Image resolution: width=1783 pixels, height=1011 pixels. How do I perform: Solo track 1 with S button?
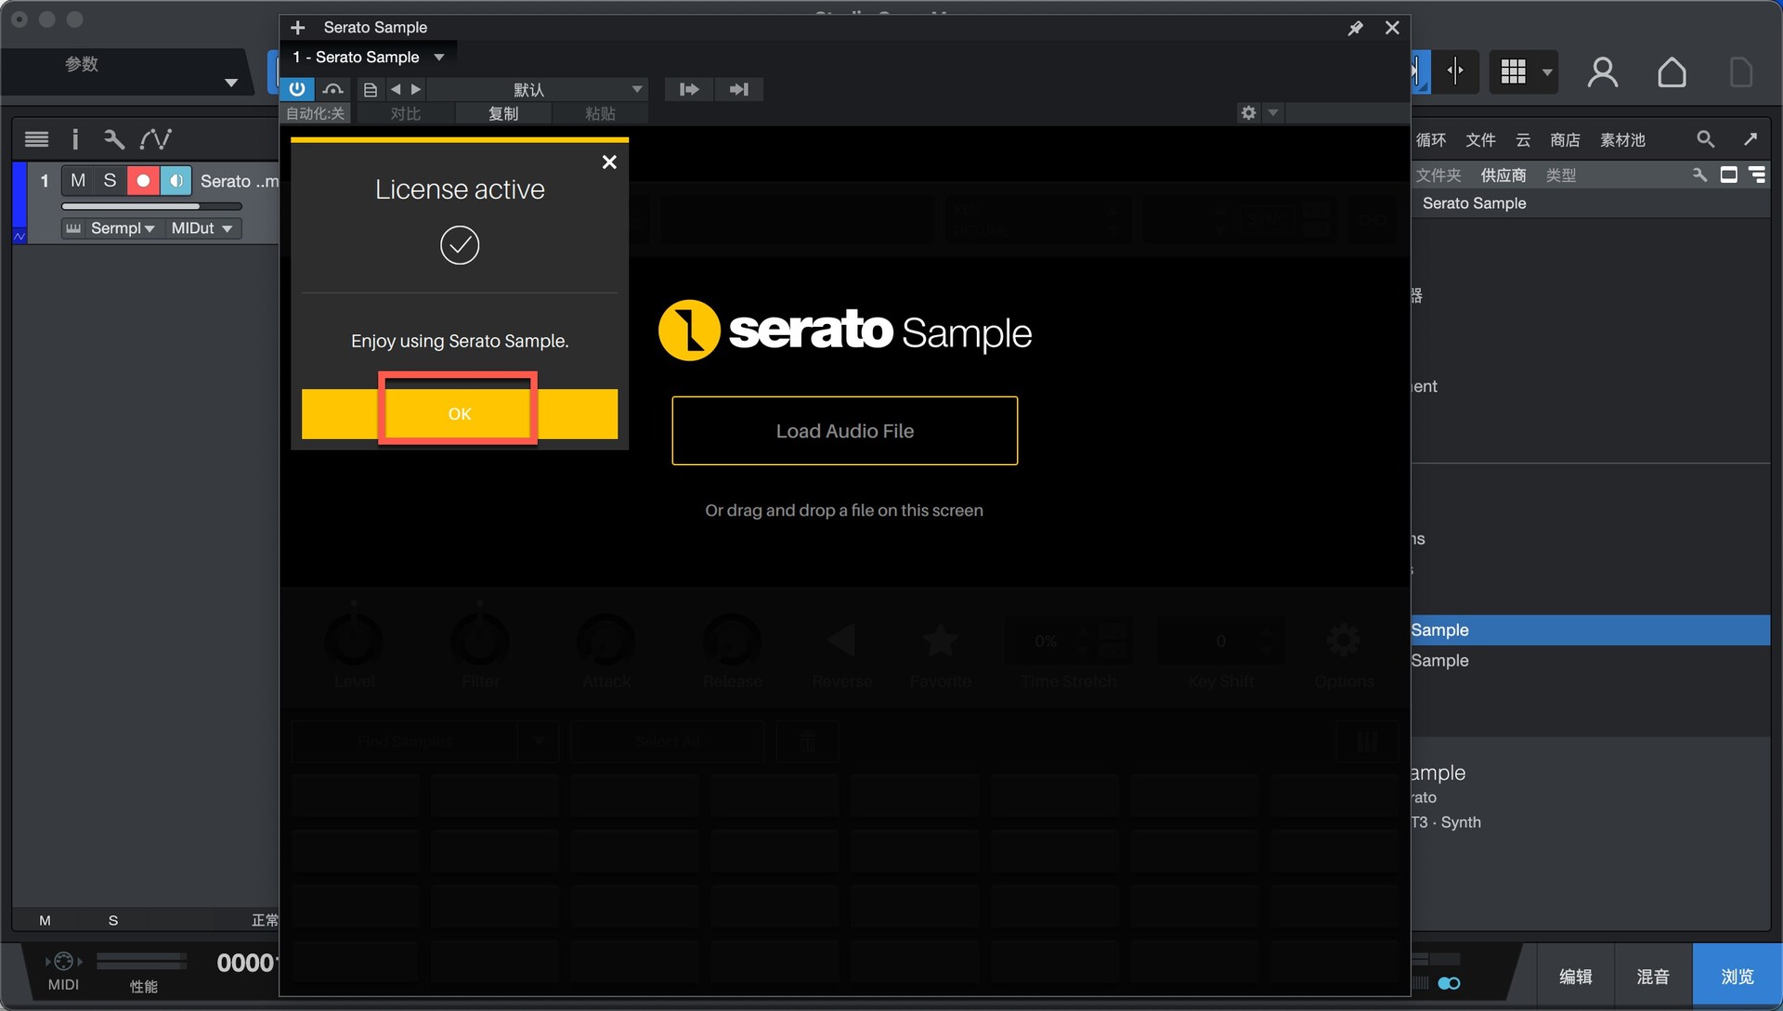(x=110, y=180)
